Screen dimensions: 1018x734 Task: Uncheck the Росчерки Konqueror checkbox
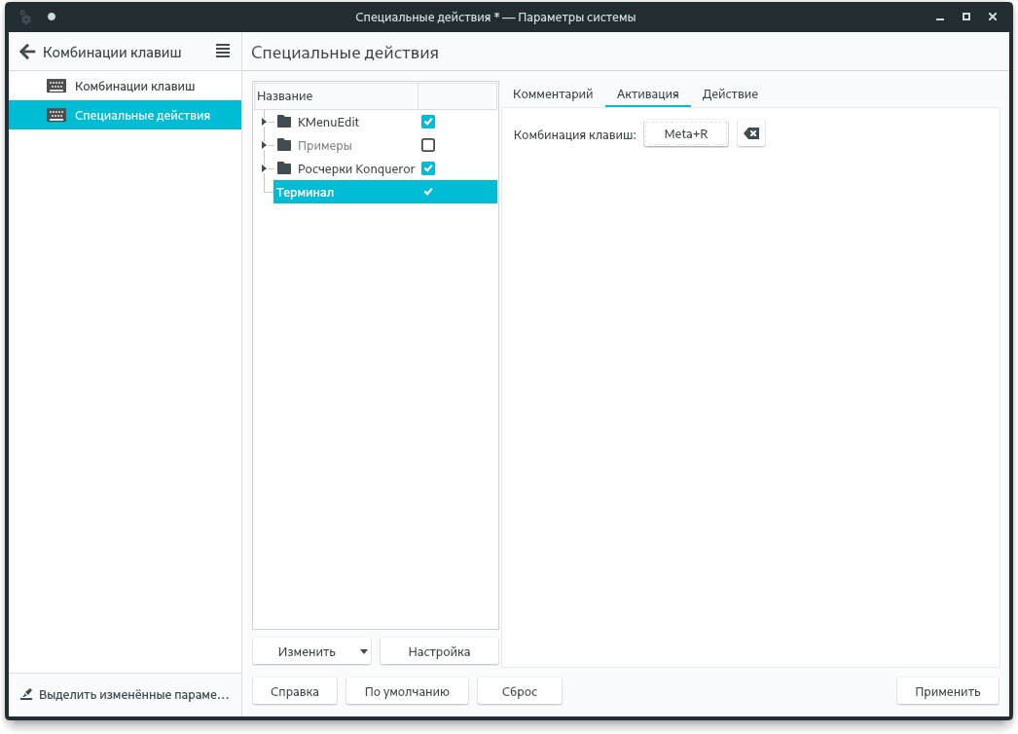coord(428,168)
